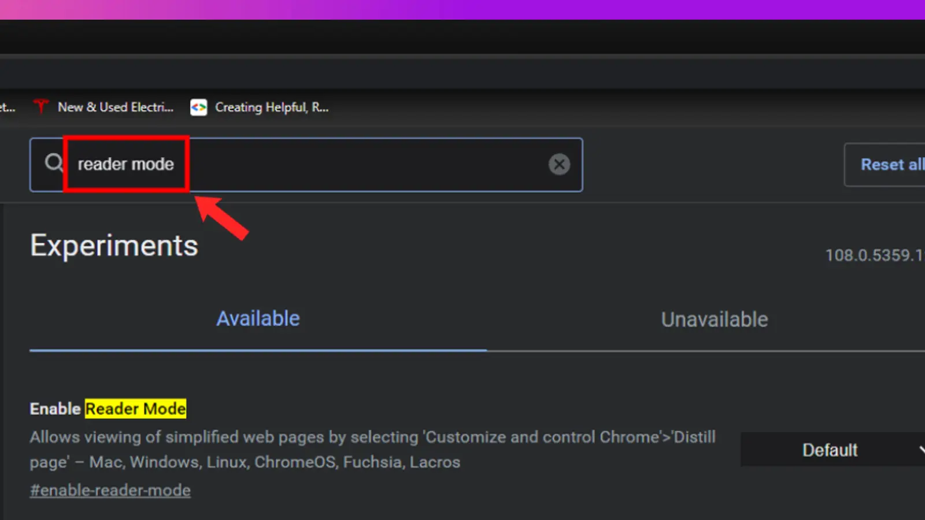The image size is (925, 520).
Task: Click the search magnifier icon in flags box
Action: (54, 164)
